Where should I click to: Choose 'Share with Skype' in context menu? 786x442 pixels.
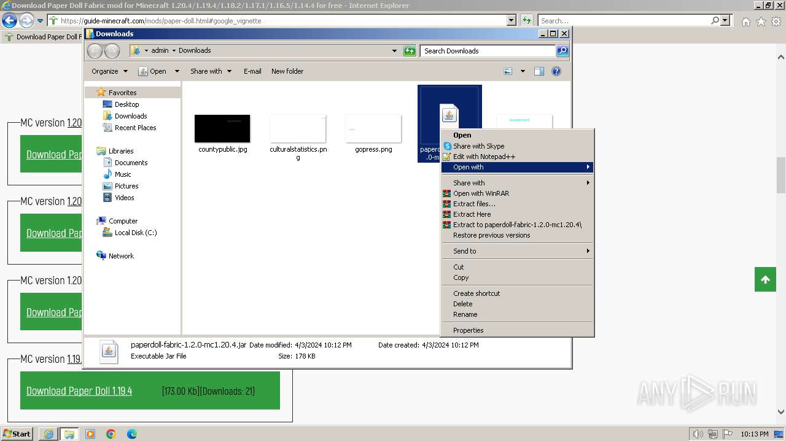[517, 146]
